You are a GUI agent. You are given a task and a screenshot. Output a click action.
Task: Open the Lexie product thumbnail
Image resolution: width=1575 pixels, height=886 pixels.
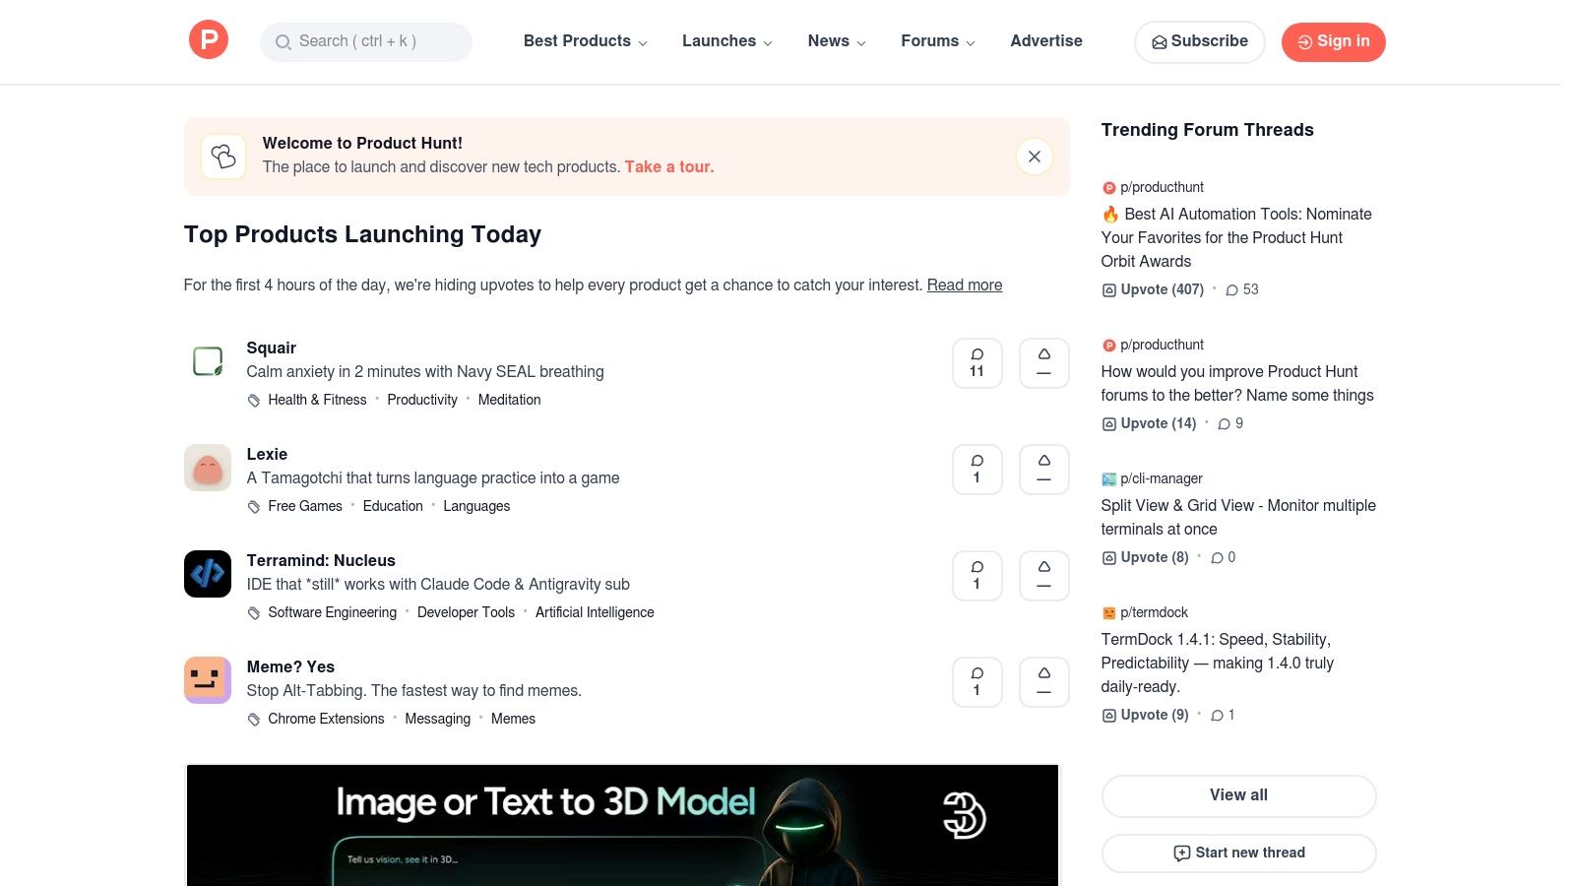click(207, 468)
